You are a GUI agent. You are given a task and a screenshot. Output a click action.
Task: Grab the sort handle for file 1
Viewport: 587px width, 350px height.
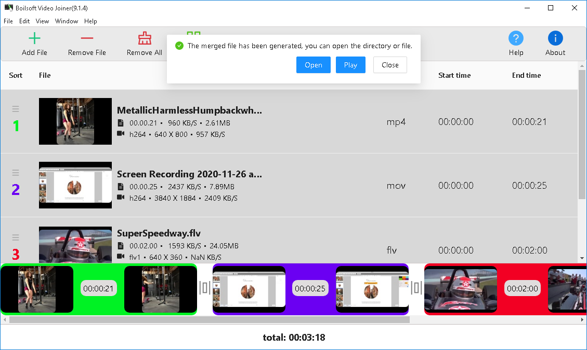16,109
